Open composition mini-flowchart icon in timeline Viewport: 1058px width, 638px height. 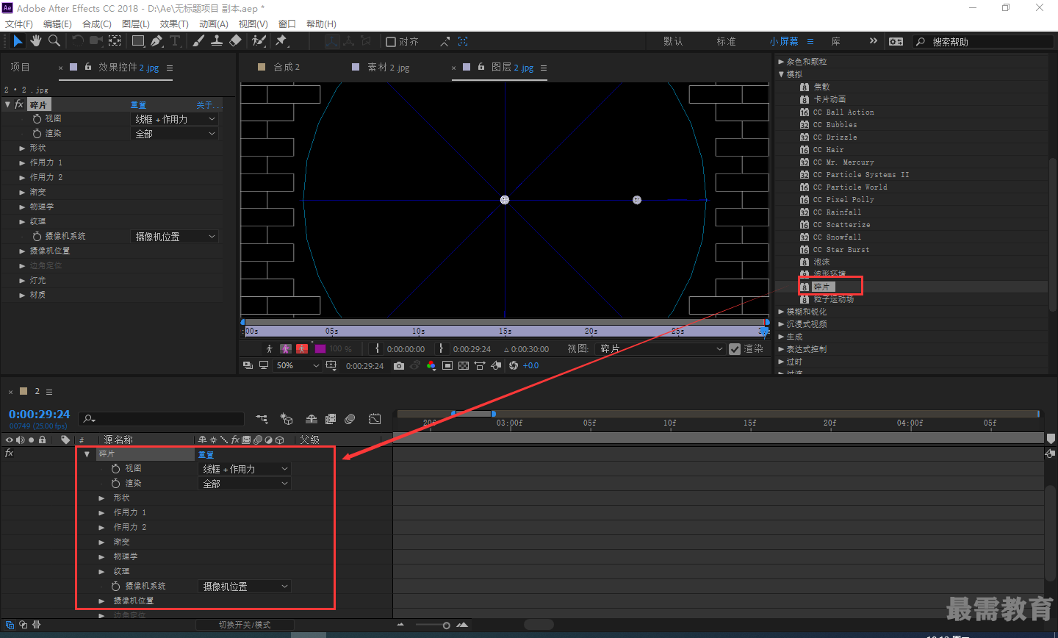pos(262,419)
